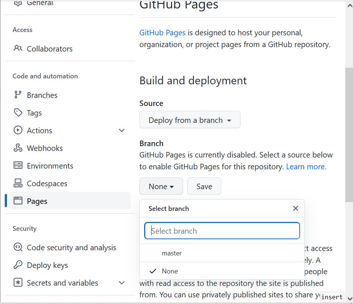Choose the master branch option
Screen dimensions: 353x304
pos(222,253)
